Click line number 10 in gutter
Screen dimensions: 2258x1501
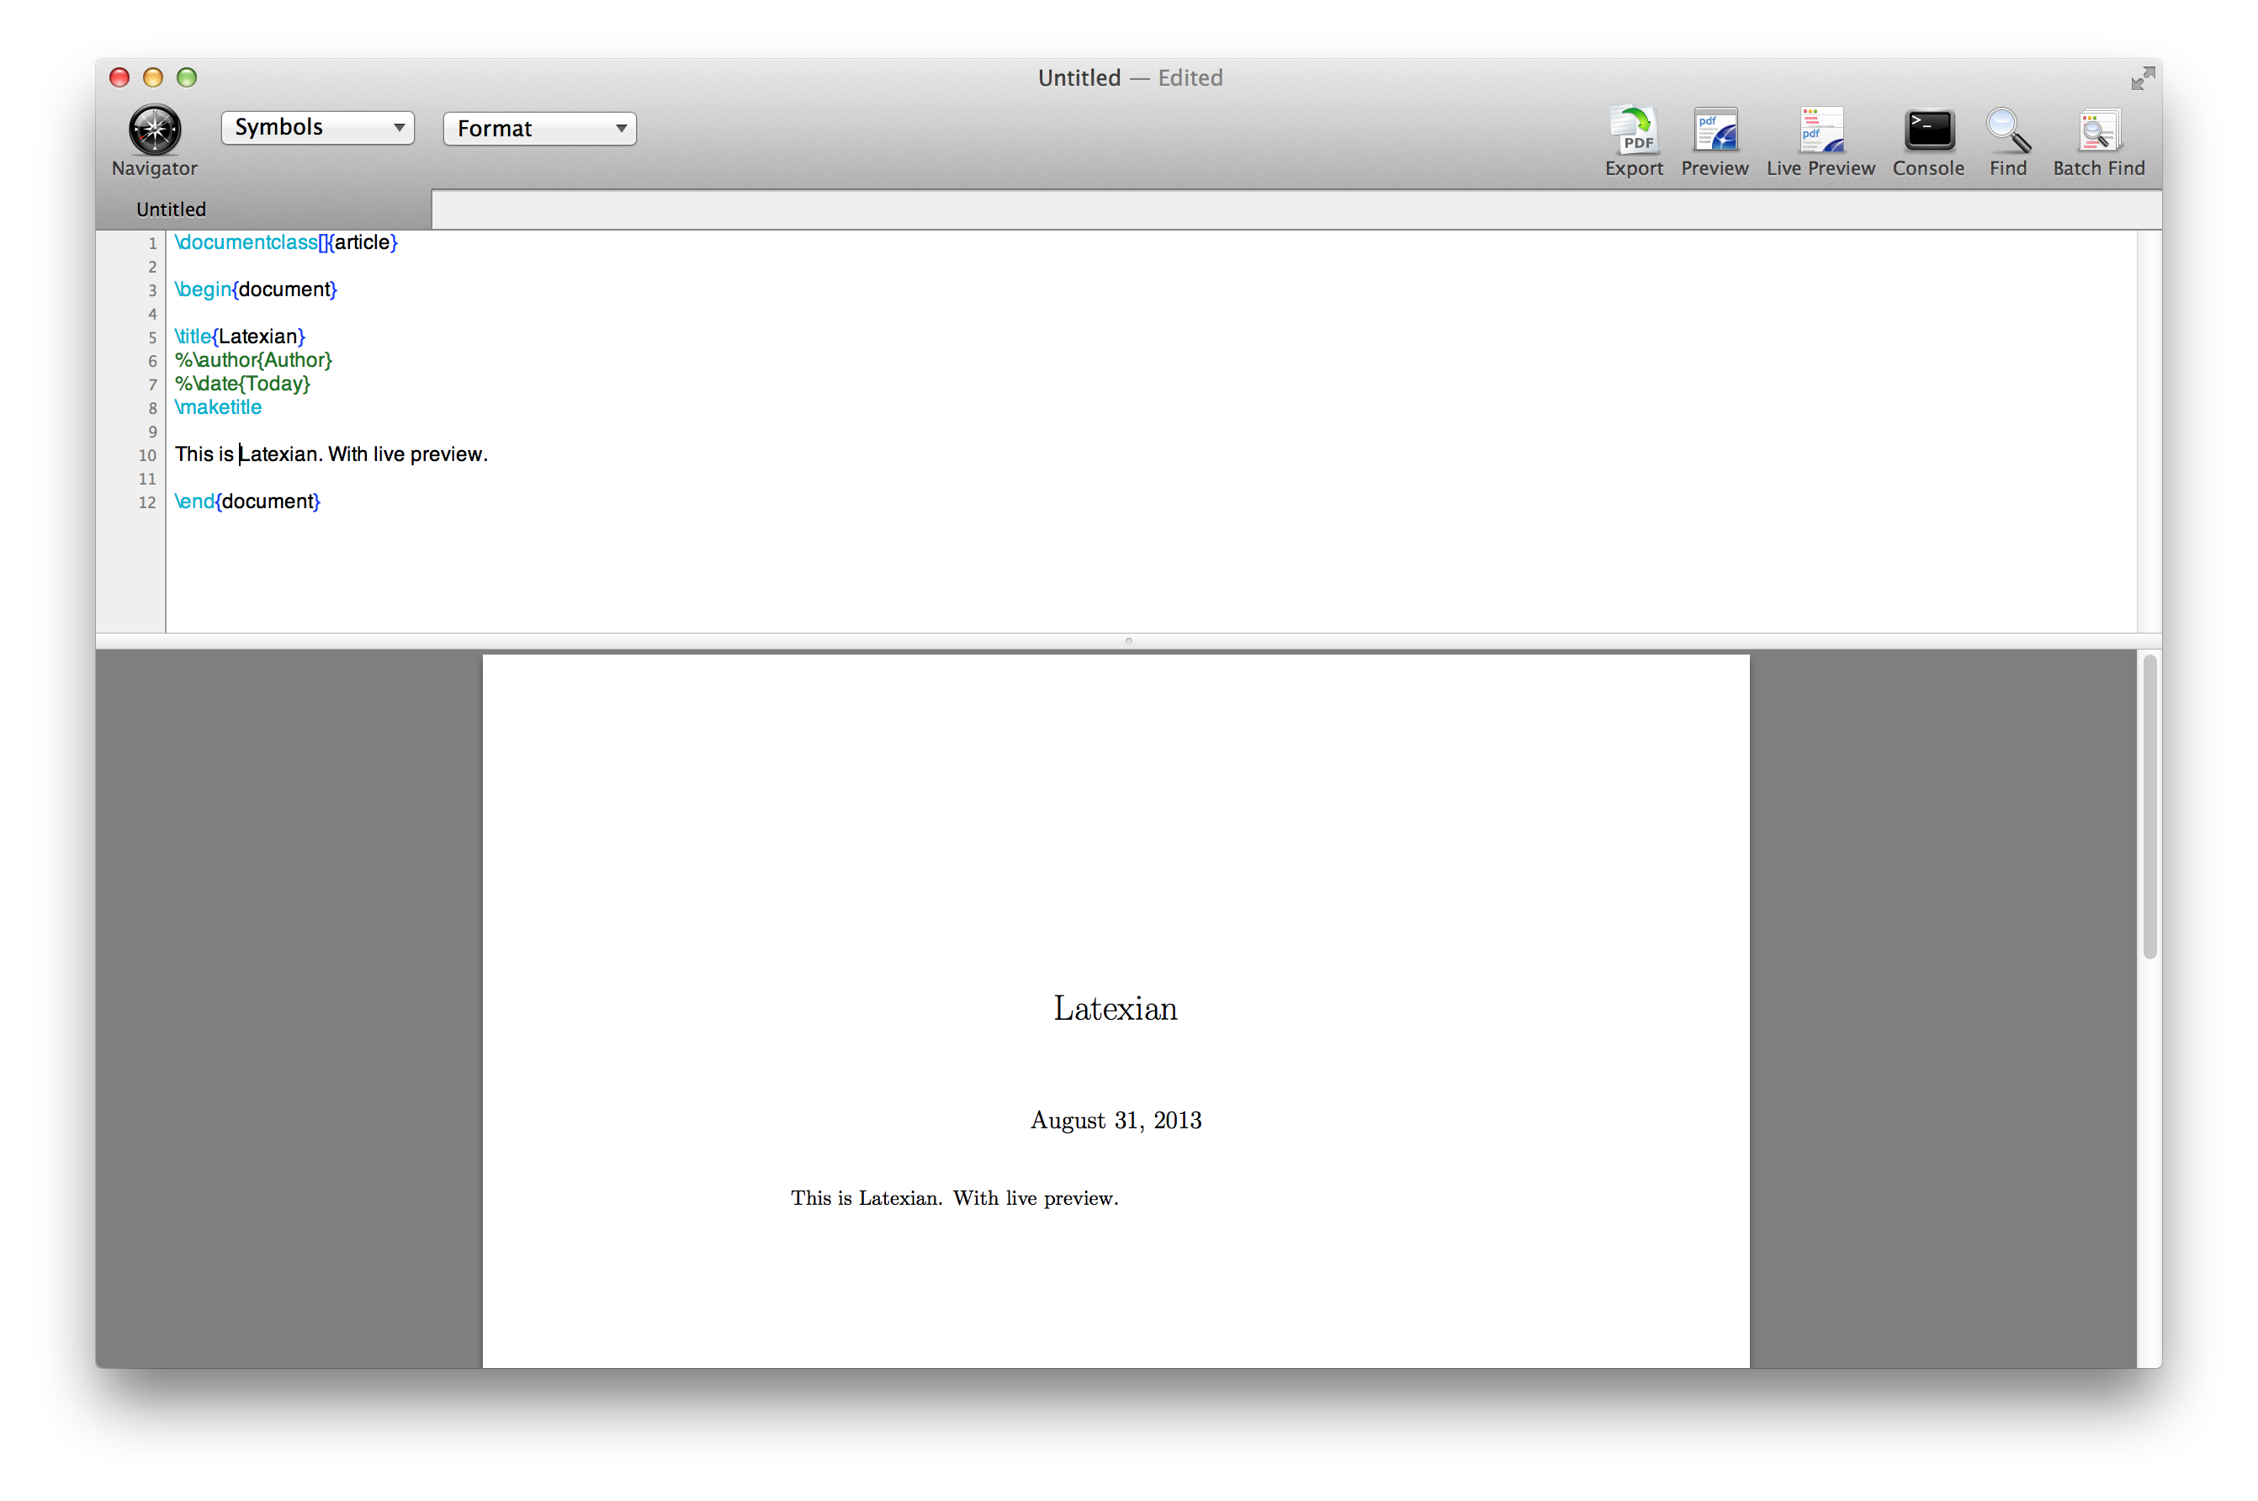click(146, 456)
